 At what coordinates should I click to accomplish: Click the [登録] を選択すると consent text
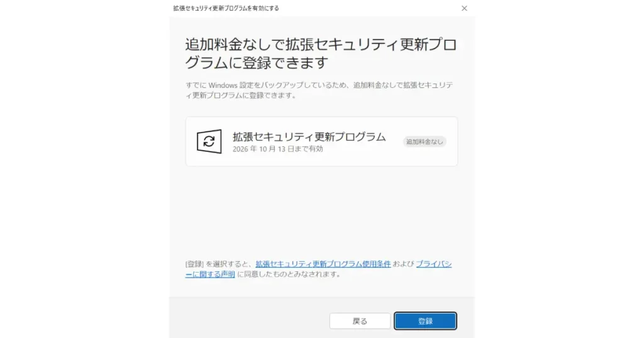(x=219, y=264)
